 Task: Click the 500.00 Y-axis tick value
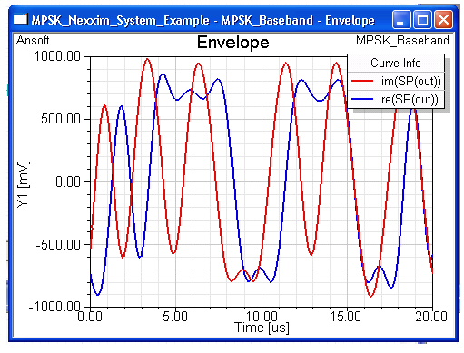61,119
